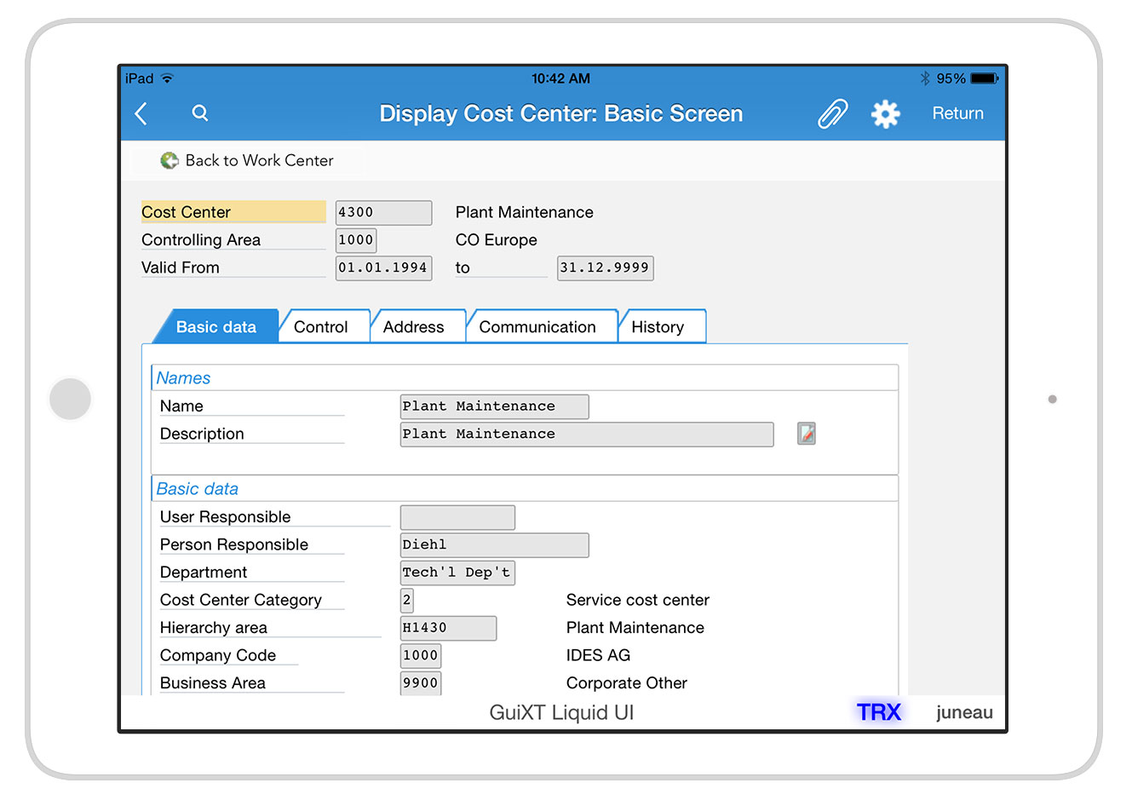Screen dimensions: 1132x806
Task: Open the Address tab
Action: [414, 327]
